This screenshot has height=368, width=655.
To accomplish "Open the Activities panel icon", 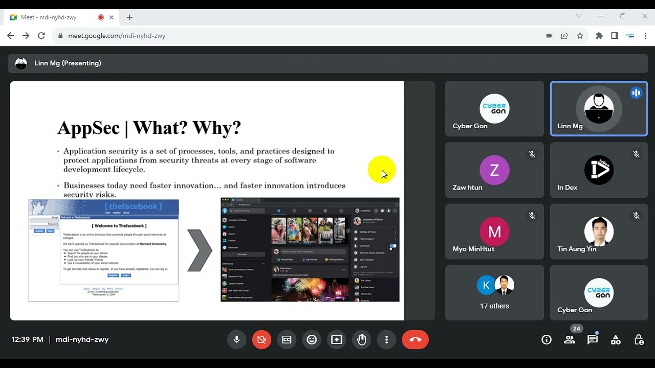I will pyautogui.click(x=616, y=339).
